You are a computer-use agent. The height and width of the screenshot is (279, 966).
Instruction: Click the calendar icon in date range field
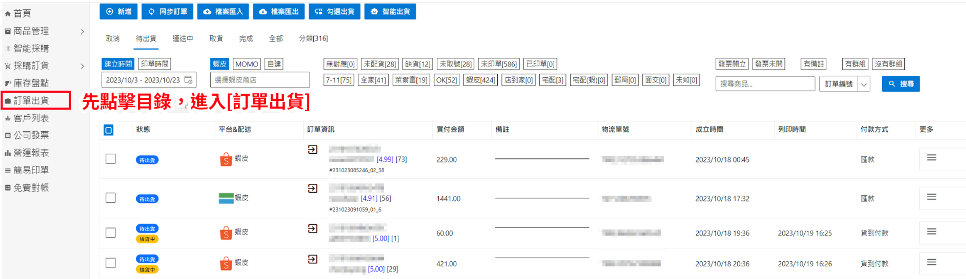(189, 80)
